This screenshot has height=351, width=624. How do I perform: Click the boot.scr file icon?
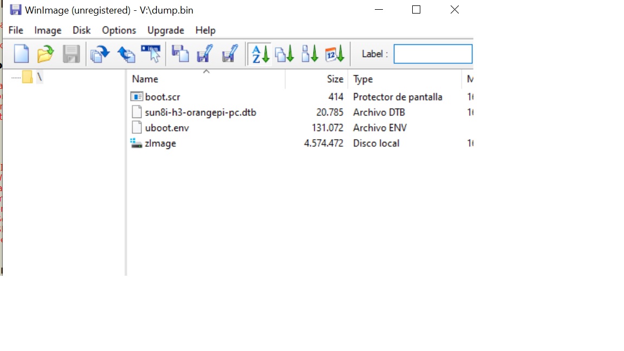point(136,97)
